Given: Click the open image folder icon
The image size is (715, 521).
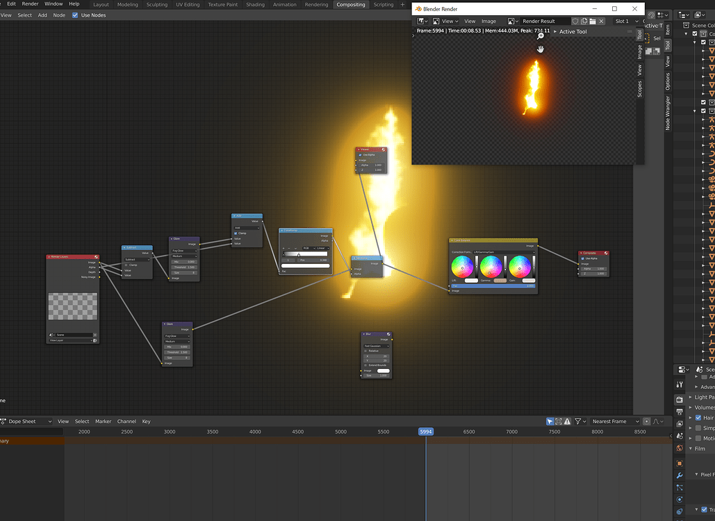Looking at the screenshot, I should pos(593,21).
